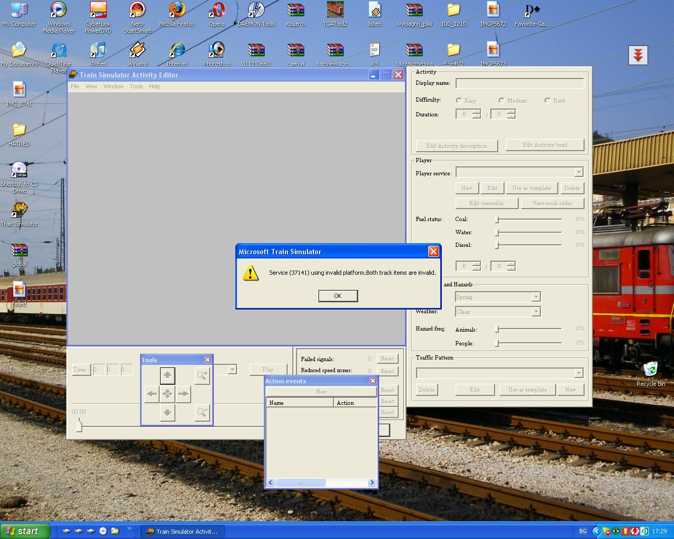Open Nero StartSmart desktop icon
This screenshot has height=539, width=674.
(137, 17)
